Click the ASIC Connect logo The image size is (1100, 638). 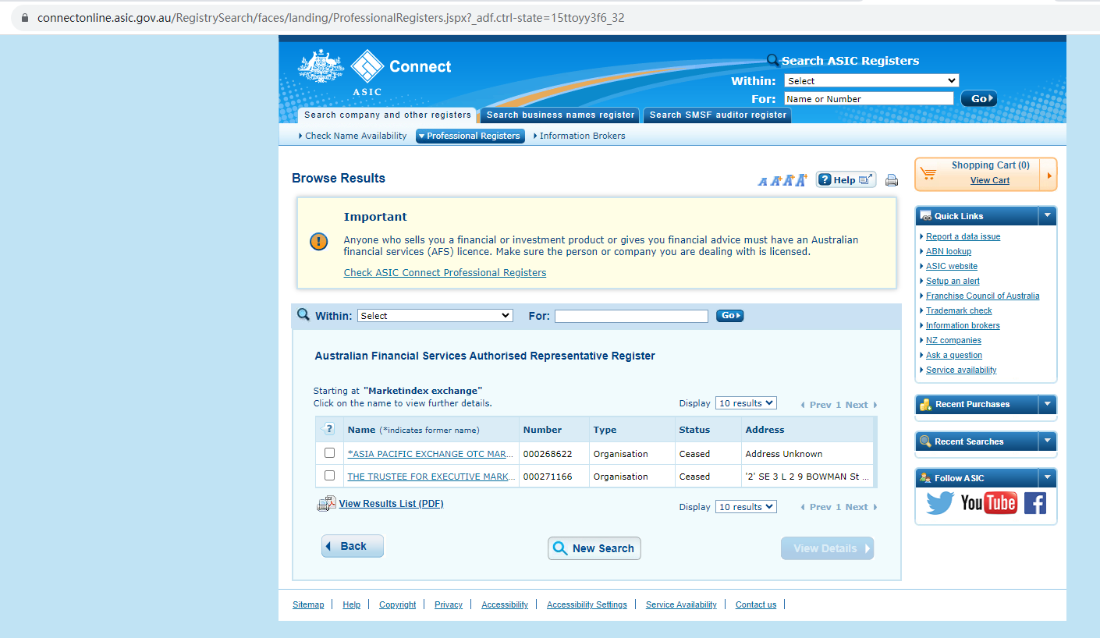(374, 73)
